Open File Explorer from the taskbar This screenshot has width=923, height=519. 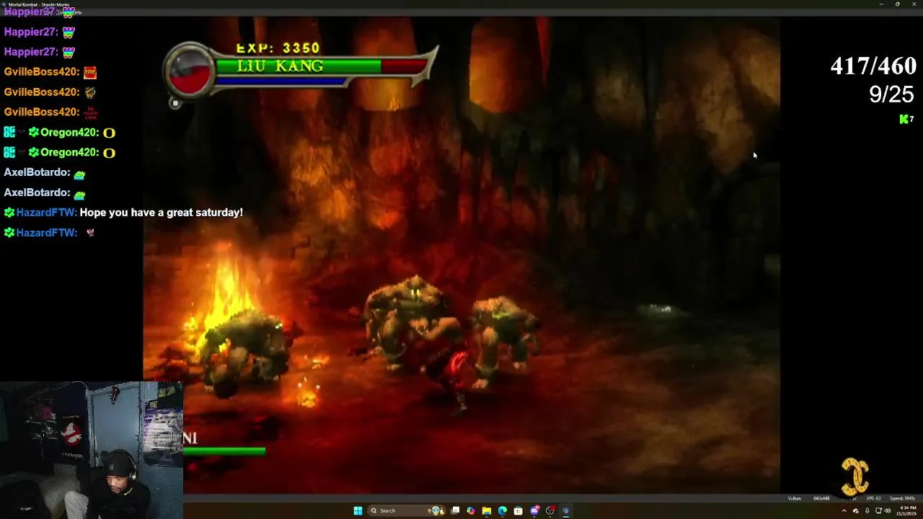(487, 510)
